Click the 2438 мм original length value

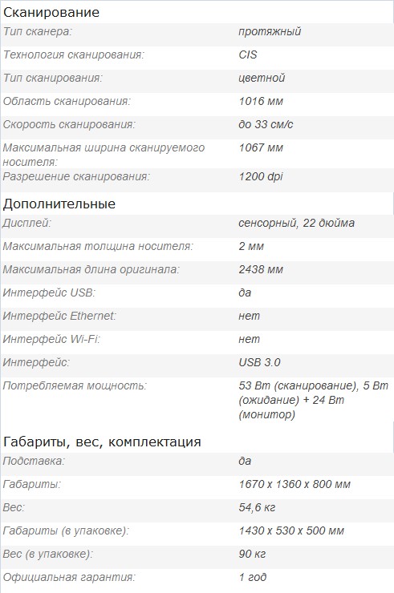click(x=261, y=269)
